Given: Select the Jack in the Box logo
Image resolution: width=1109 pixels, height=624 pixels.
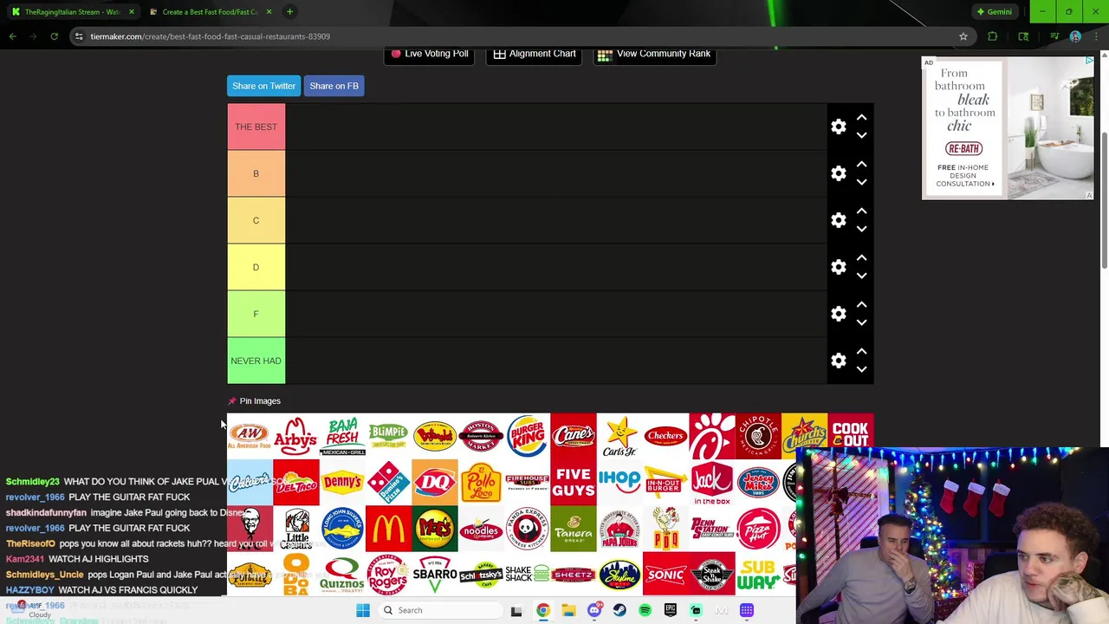Looking at the screenshot, I should tap(712, 482).
